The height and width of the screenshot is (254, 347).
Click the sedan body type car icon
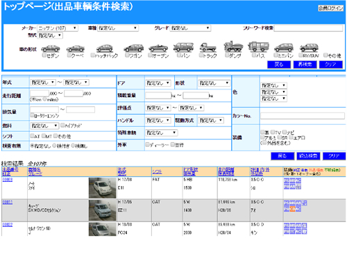point(51,49)
